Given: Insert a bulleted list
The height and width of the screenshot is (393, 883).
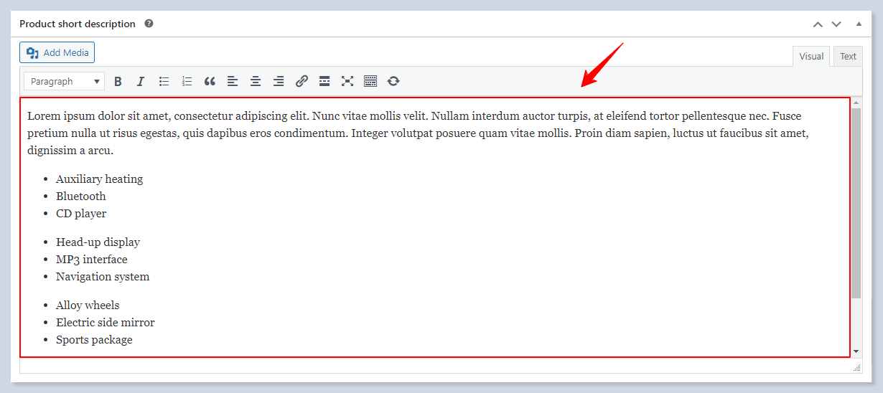Looking at the screenshot, I should 164,82.
